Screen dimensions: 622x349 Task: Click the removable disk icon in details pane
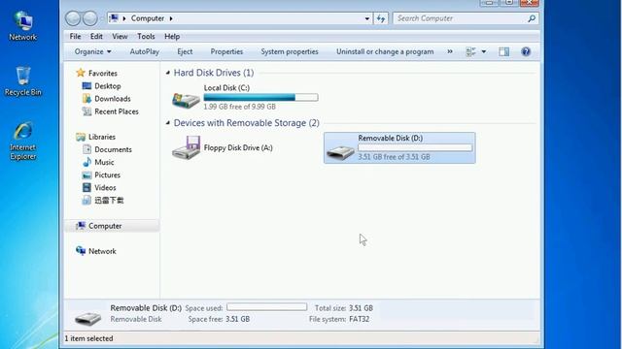click(x=88, y=318)
